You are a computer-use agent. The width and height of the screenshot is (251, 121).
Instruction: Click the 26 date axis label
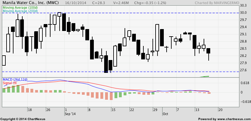click(x=49, y=110)
